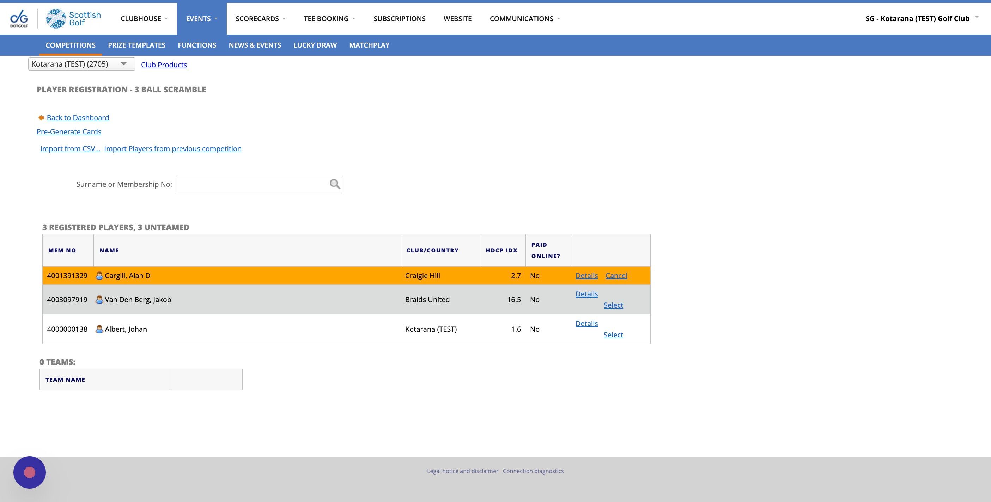This screenshot has height=502, width=991.
Task: Cancel the selection of Cargill, Alan D
Action: coord(616,275)
